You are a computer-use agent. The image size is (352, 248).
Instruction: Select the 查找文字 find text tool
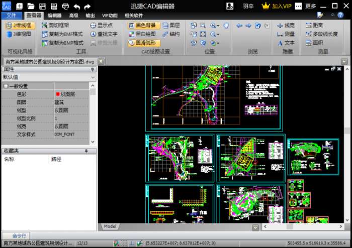pyautogui.click(x=104, y=34)
